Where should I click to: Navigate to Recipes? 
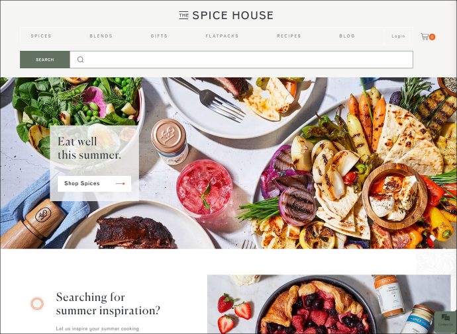289,36
